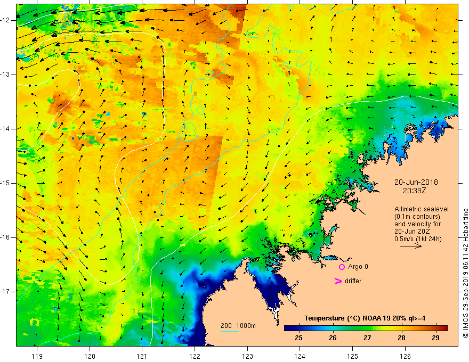Click the 'Argo 0' legend label
Image resolution: width=469 pixels, height=362 pixels.
tap(358, 267)
